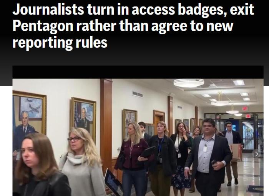Click 'reporting rules' in the headline
Screen dimensions: 269x196
pyautogui.click(x=60, y=43)
